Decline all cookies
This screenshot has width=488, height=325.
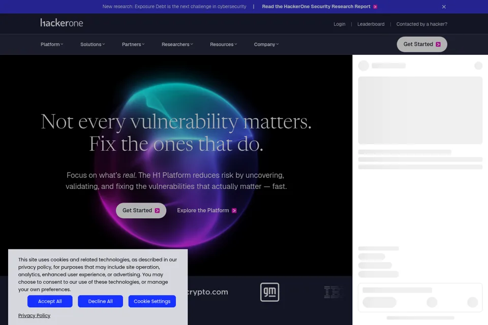pyautogui.click(x=100, y=301)
